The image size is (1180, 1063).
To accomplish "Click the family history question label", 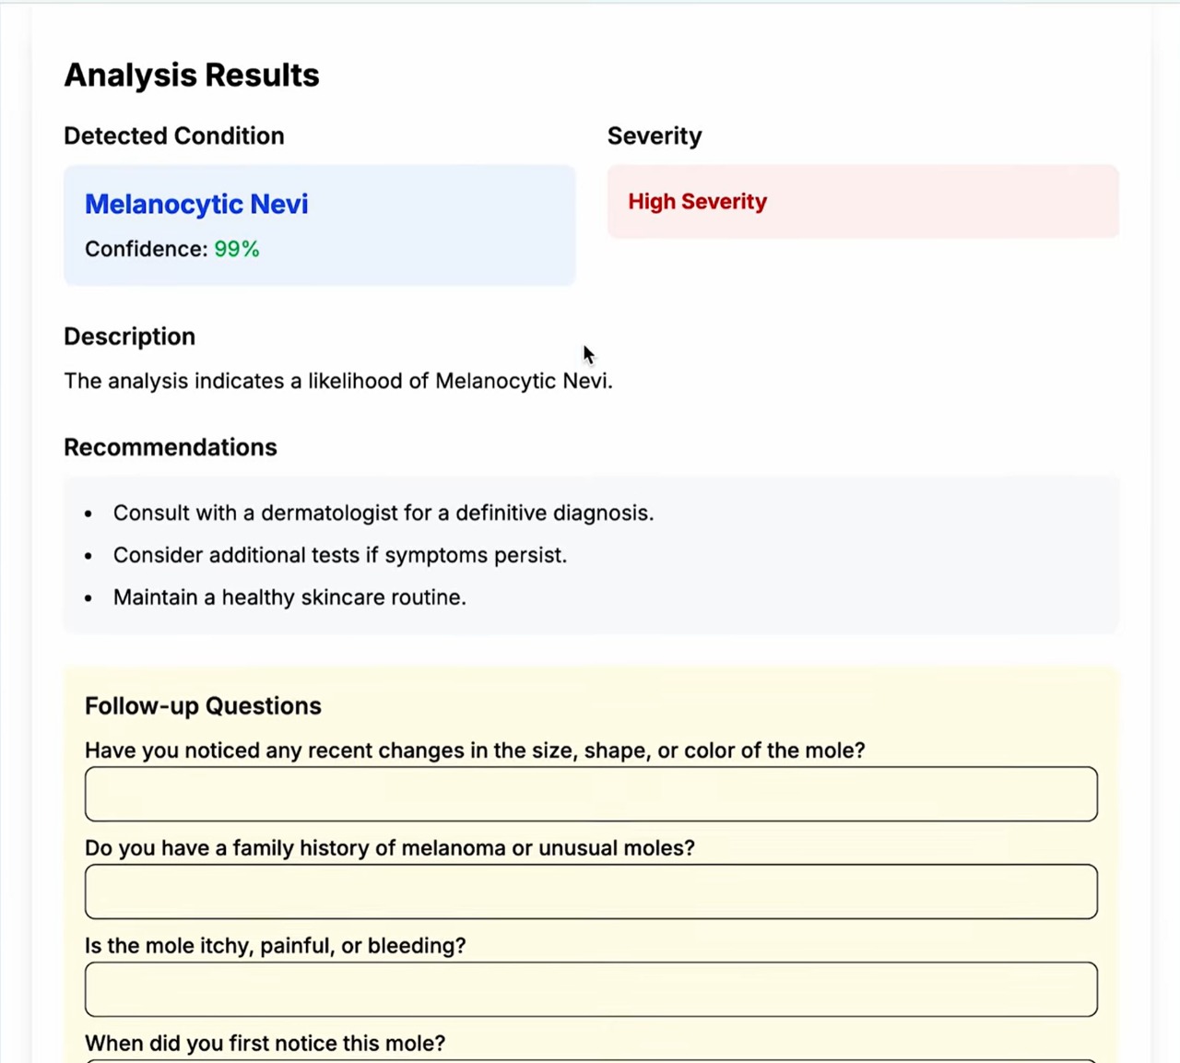I will [389, 848].
